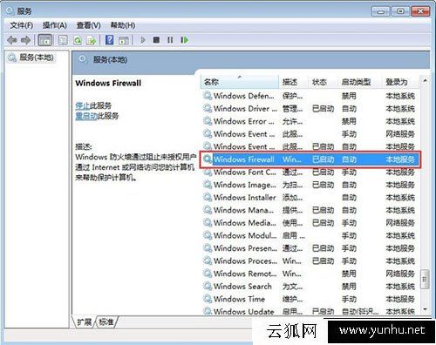436x345 pixels.
Task: Switch to the 扩展 tab
Action: 84,321
